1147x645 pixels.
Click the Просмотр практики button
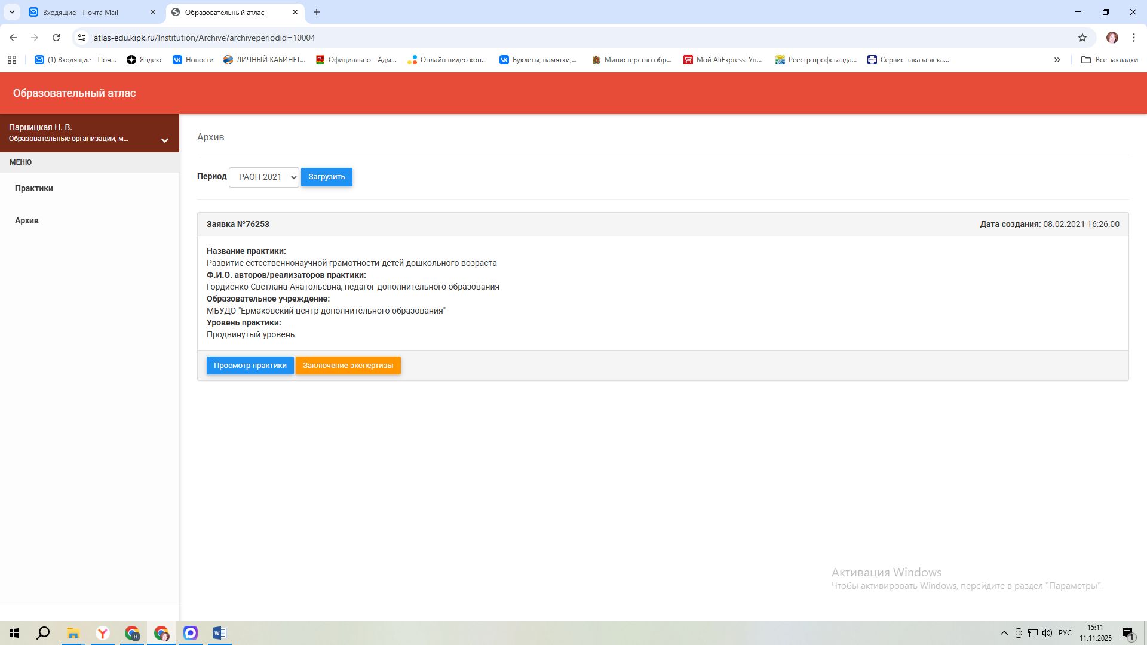250,365
